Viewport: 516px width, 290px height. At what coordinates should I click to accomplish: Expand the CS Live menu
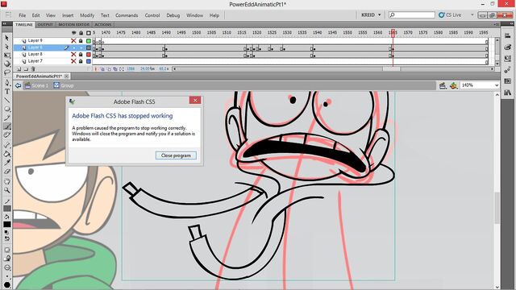tap(472, 15)
